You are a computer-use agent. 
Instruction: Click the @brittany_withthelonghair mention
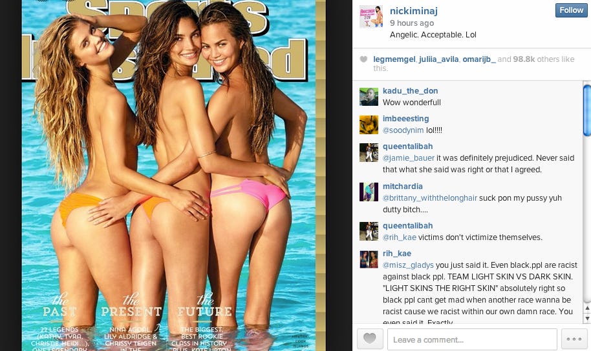(x=430, y=198)
